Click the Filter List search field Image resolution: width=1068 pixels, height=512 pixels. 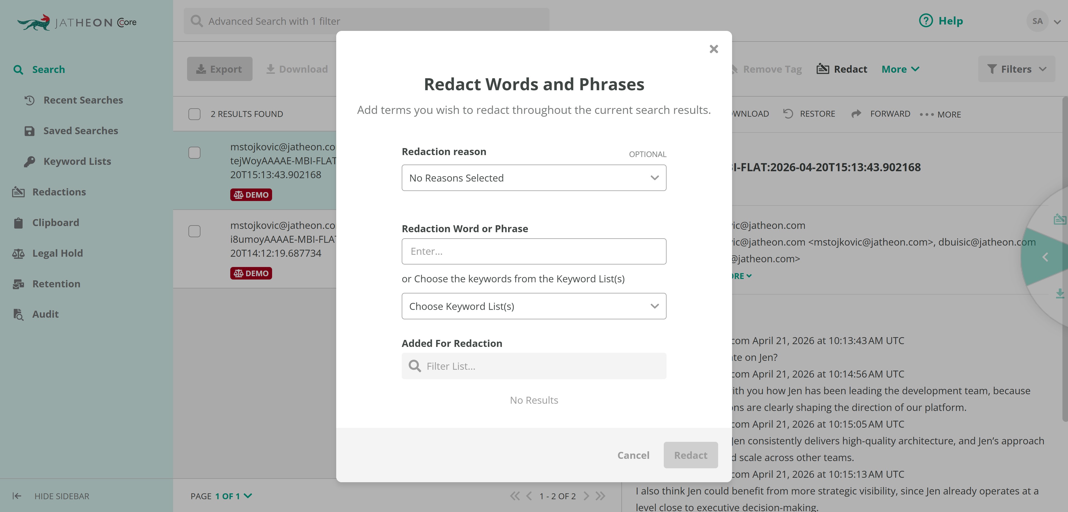coord(534,366)
